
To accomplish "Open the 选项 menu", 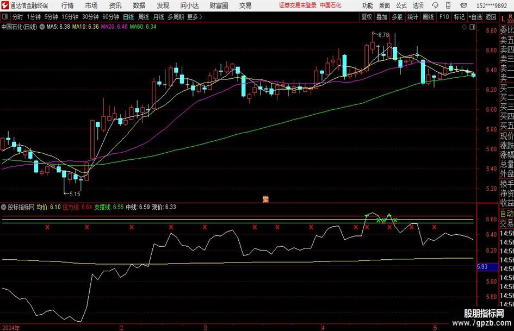I will tap(418, 5).
